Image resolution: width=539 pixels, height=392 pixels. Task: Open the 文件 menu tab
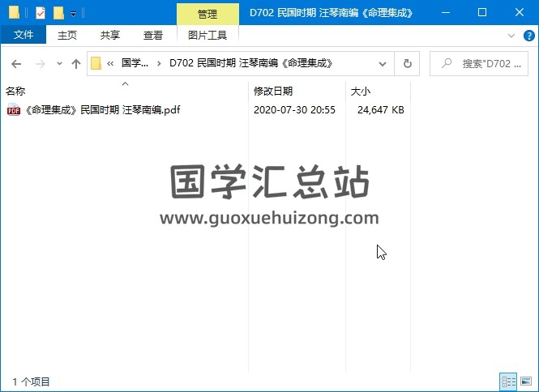click(x=24, y=36)
